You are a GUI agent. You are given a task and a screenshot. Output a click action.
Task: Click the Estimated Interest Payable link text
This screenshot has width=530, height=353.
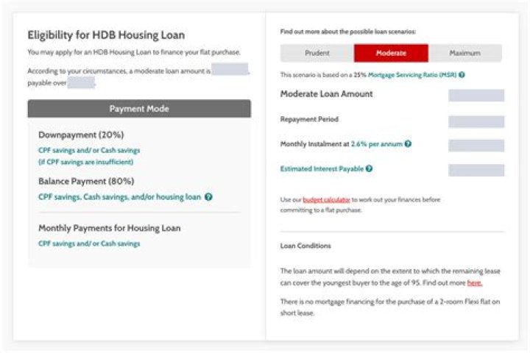tap(322, 168)
